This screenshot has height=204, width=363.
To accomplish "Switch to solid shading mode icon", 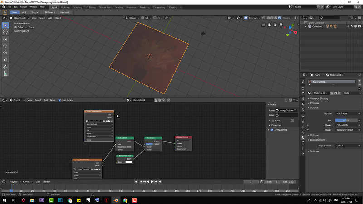I will (272, 18).
